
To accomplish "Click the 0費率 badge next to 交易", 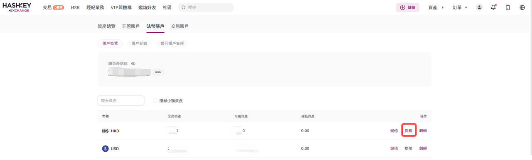I will (58, 7).
